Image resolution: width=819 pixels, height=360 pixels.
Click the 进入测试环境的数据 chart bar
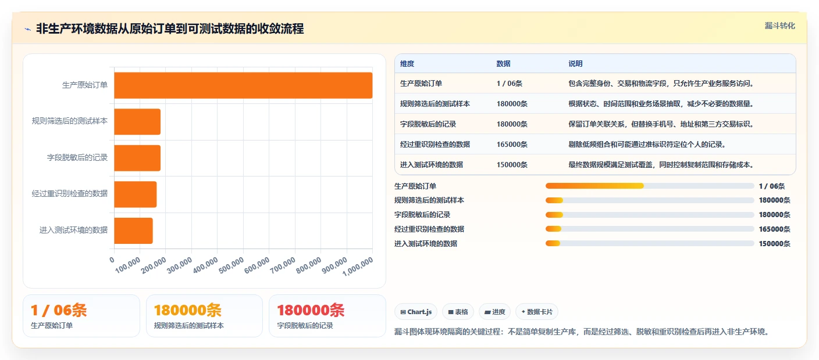[x=133, y=231]
